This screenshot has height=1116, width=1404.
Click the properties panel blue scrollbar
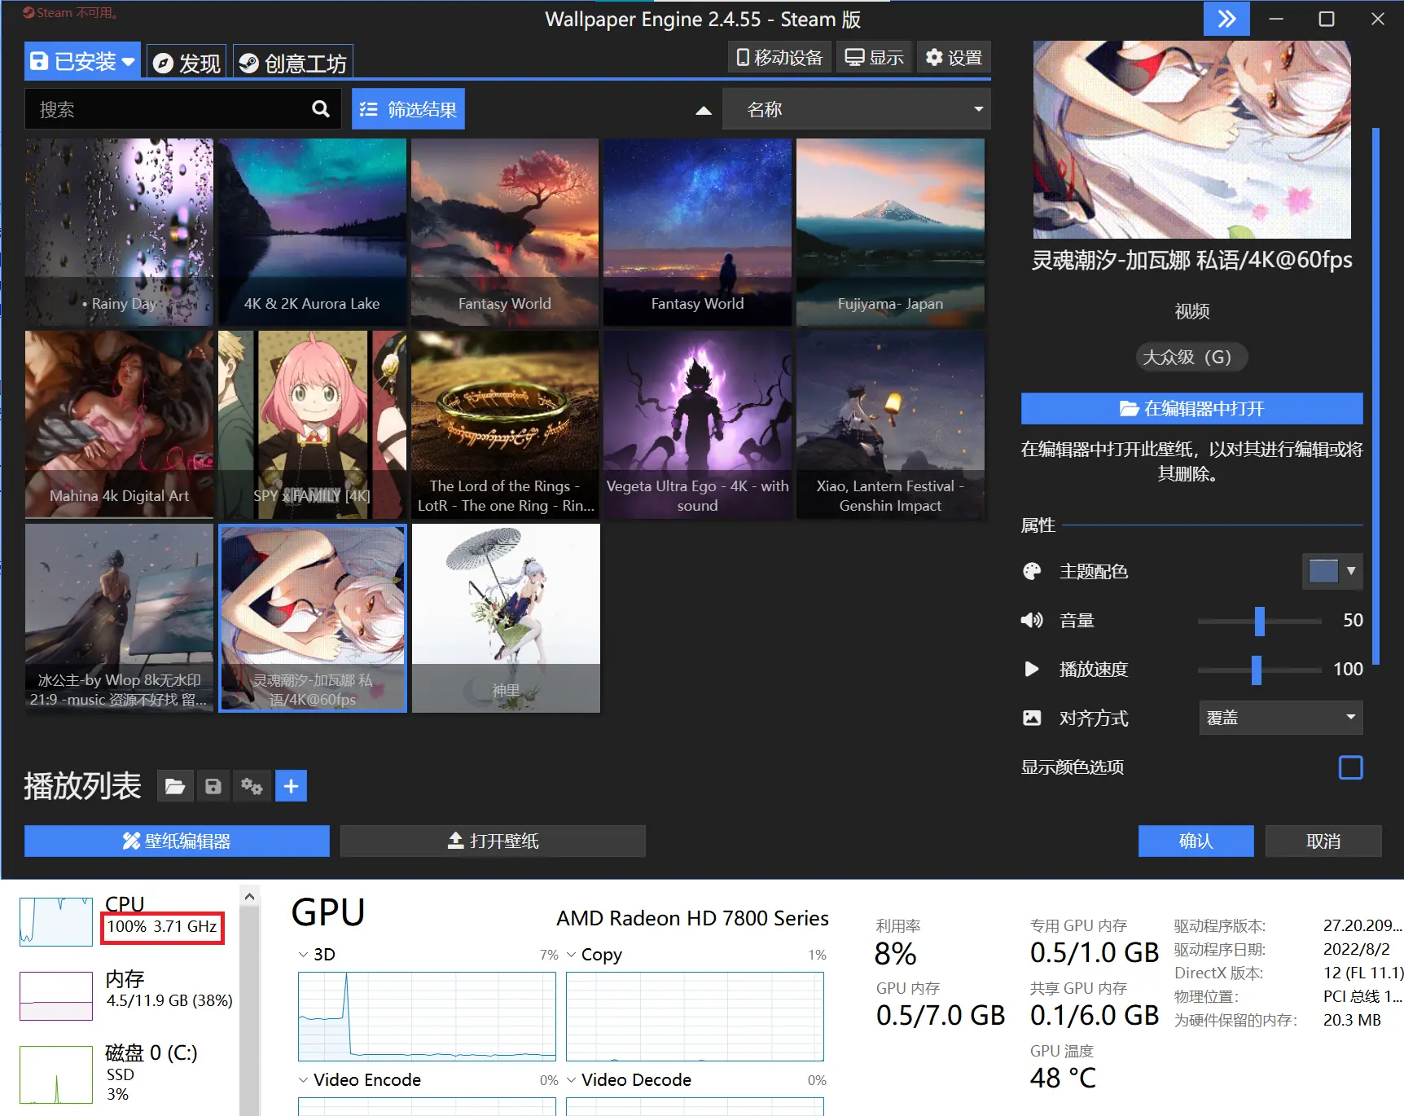pyautogui.click(x=1375, y=396)
